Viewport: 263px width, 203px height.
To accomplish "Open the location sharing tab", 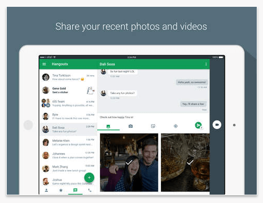I will (x=176, y=126).
